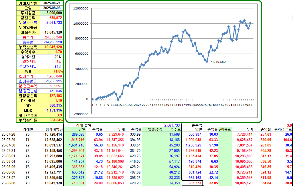The width and height of the screenshot is (293, 186).
Task: Select trade day number 70 cell
Action: 28,134
